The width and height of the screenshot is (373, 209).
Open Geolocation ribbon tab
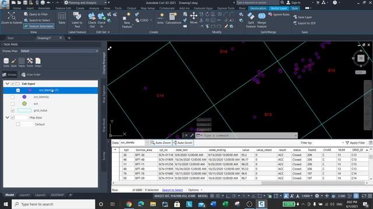pos(258,8)
